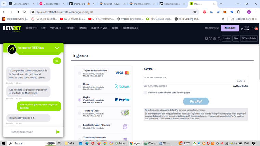Open DEPORTES menu

click(32, 28)
